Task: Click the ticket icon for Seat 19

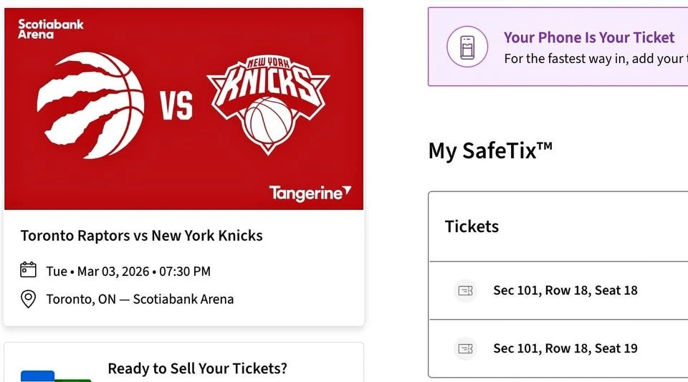Action: pyautogui.click(x=466, y=348)
